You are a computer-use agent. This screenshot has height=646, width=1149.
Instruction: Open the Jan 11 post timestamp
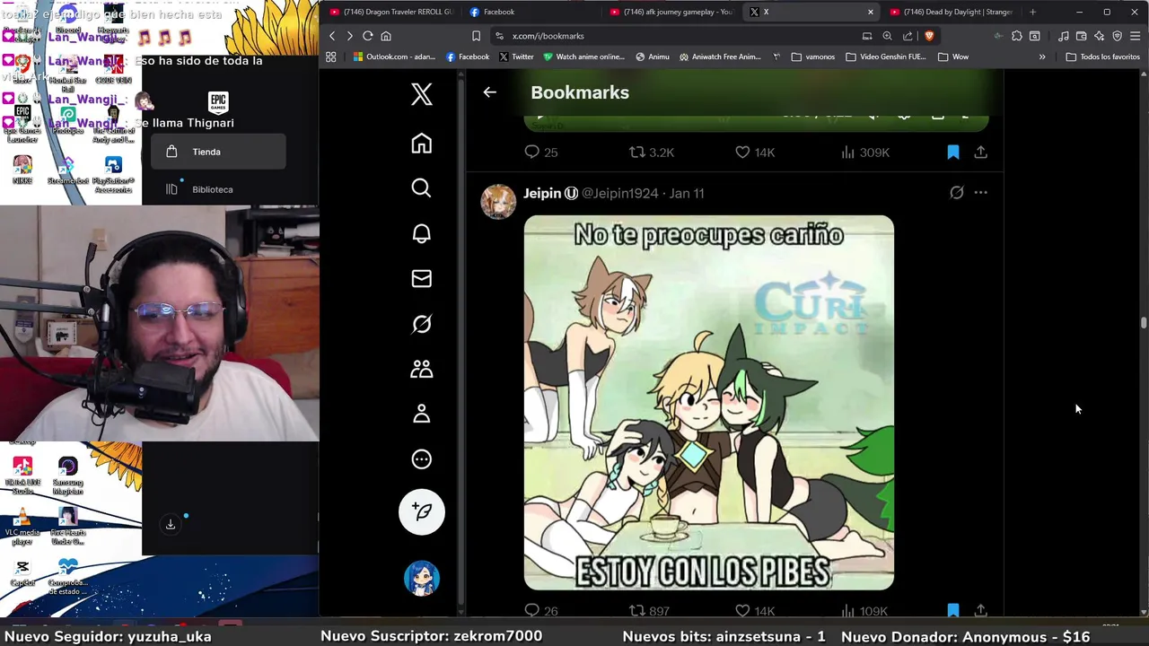(x=687, y=193)
